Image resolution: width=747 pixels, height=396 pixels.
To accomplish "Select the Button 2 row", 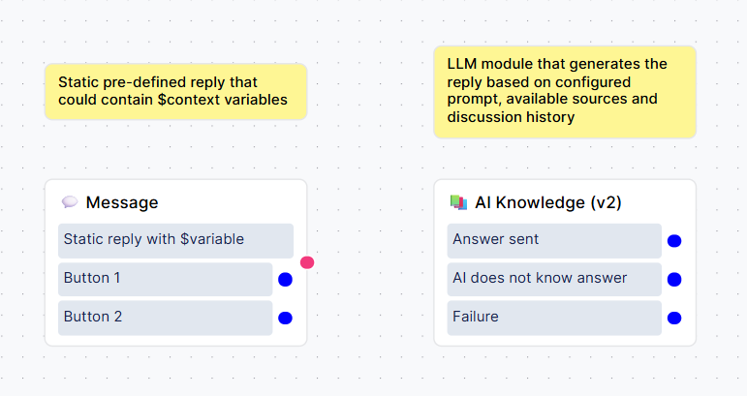I will click(165, 318).
